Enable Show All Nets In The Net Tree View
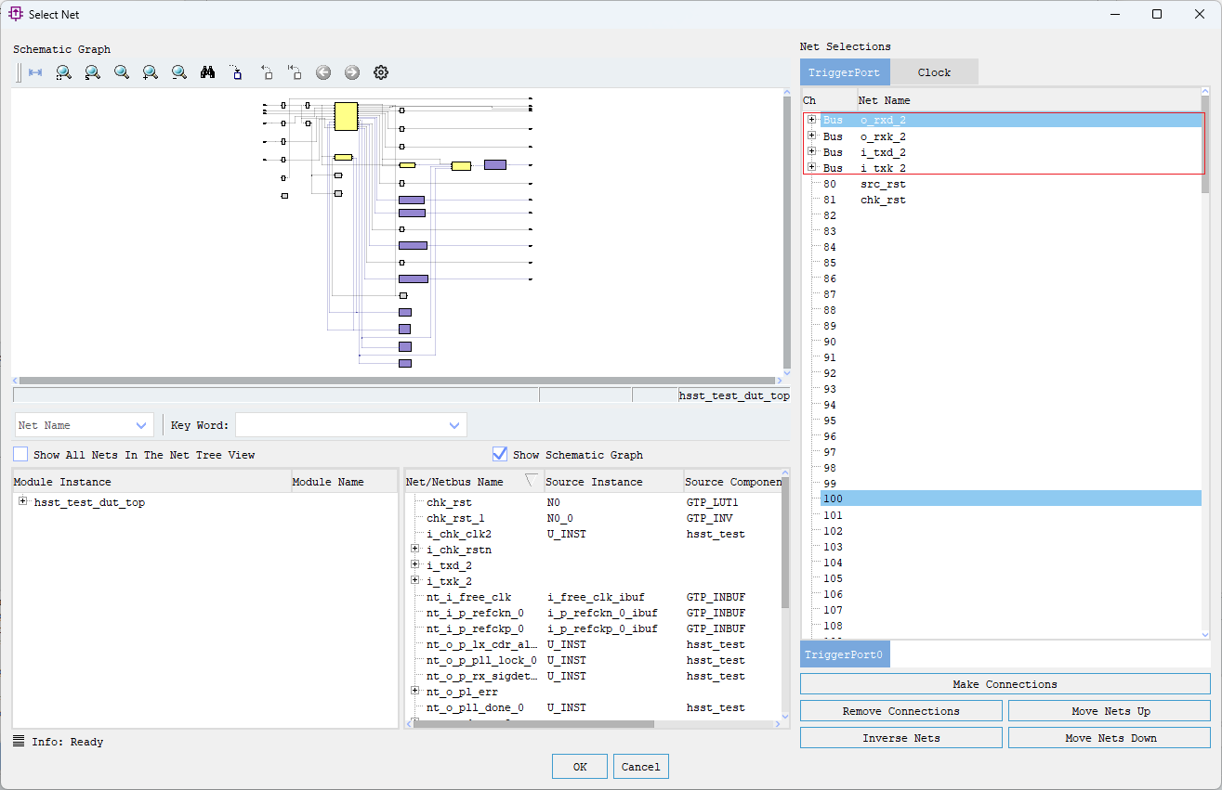The image size is (1222, 790). click(20, 454)
